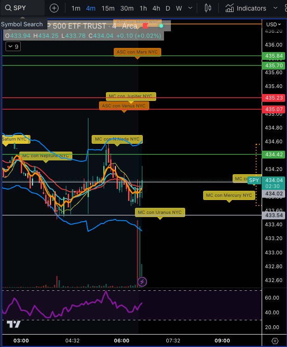Select the MC con Jupiter NYC label
The image size is (287, 347).
click(131, 96)
